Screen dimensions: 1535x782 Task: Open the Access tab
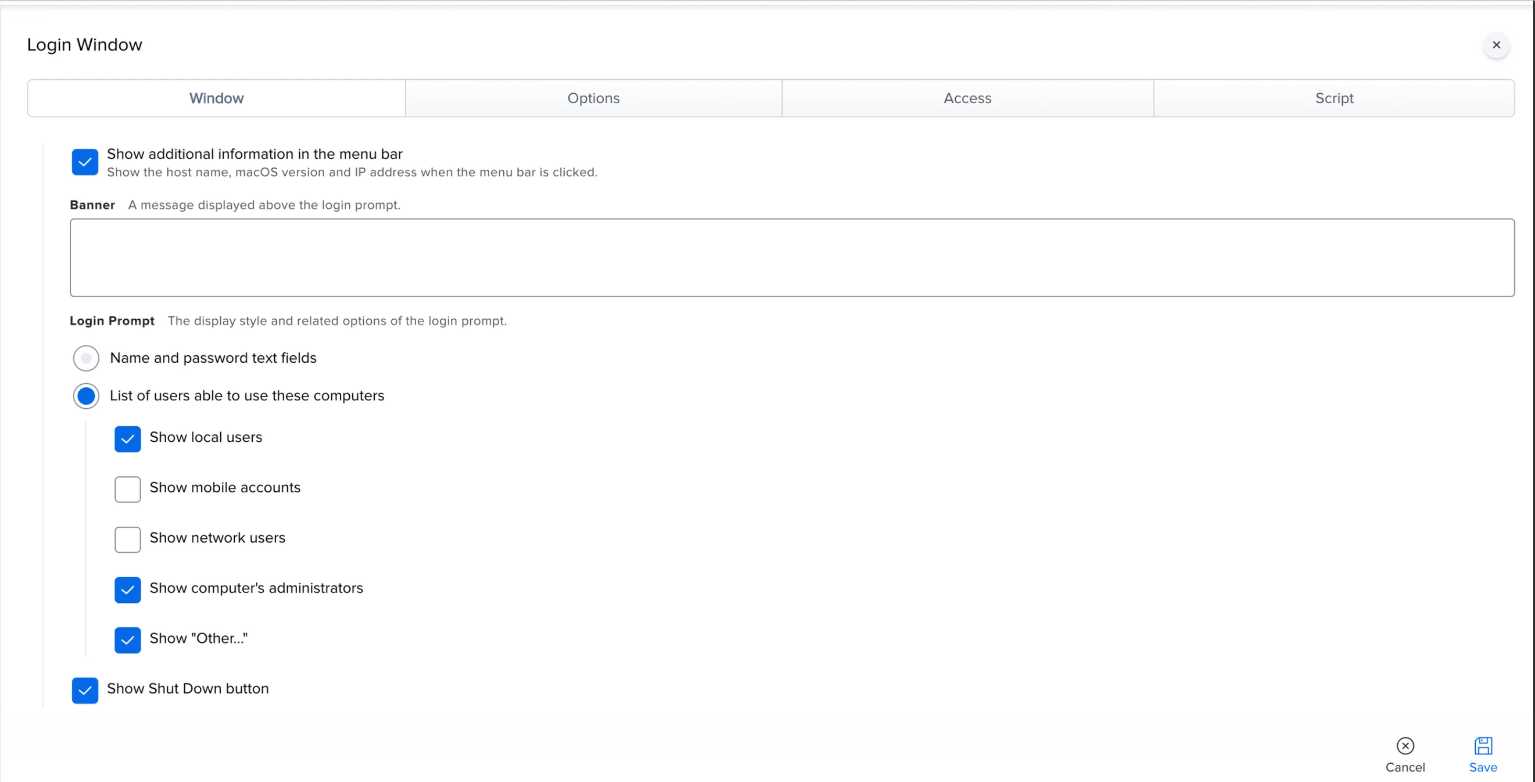click(x=967, y=98)
